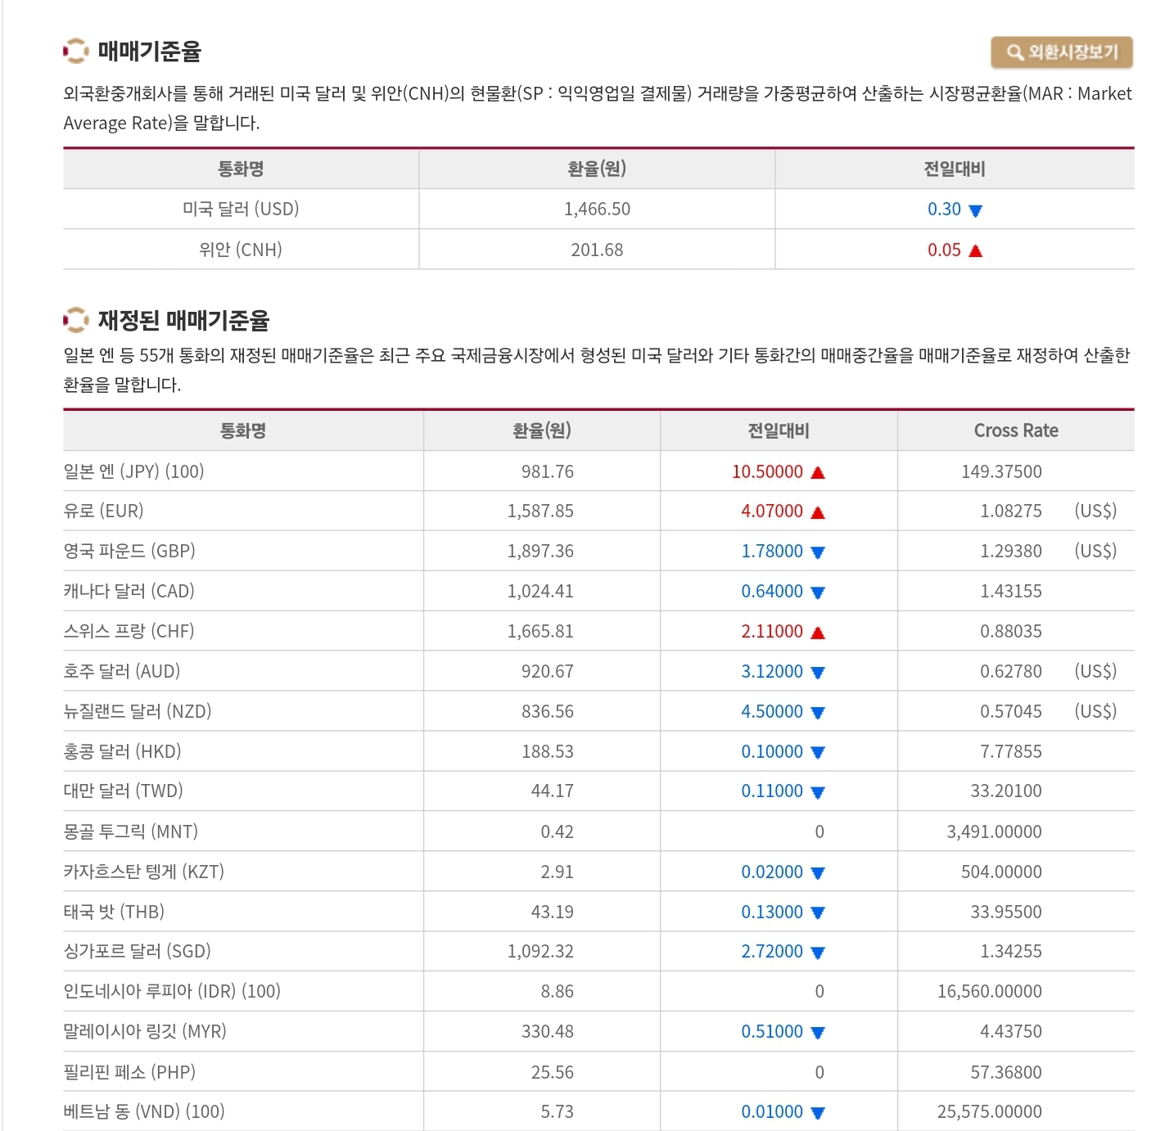Viewport: 1165px width, 1131px height.
Task: Click the magnifier icon in 외환시장보기
Action: coord(1015,52)
